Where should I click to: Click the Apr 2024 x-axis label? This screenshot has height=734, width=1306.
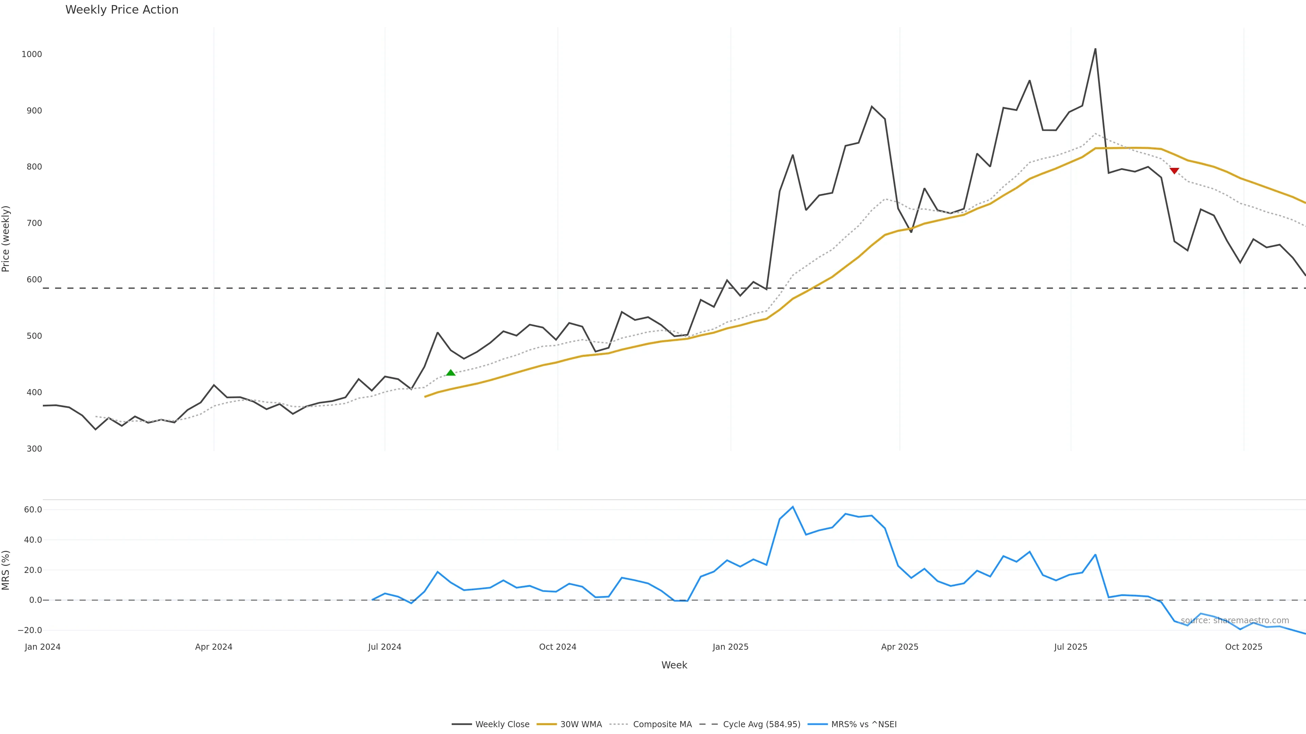pos(214,647)
